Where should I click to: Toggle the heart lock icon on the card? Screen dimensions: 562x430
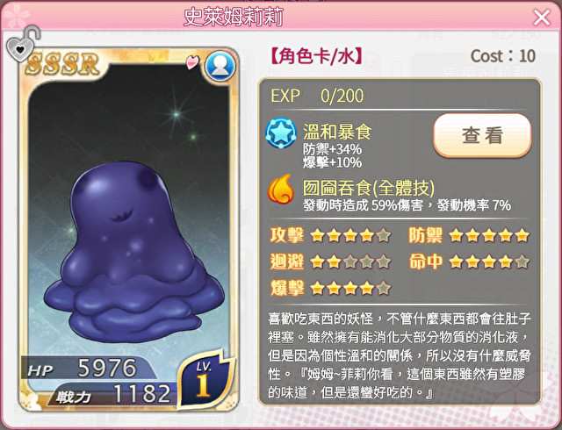point(23,44)
